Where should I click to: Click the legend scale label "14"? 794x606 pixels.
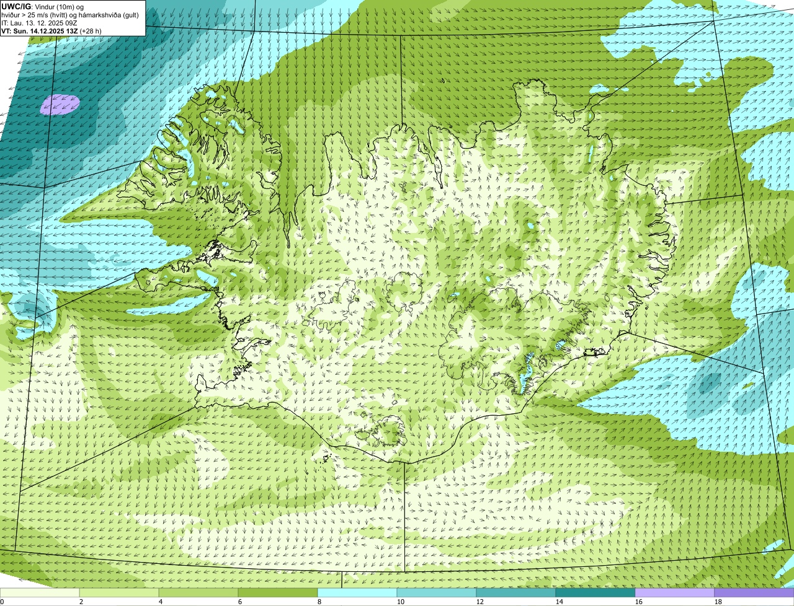click(560, 602)
